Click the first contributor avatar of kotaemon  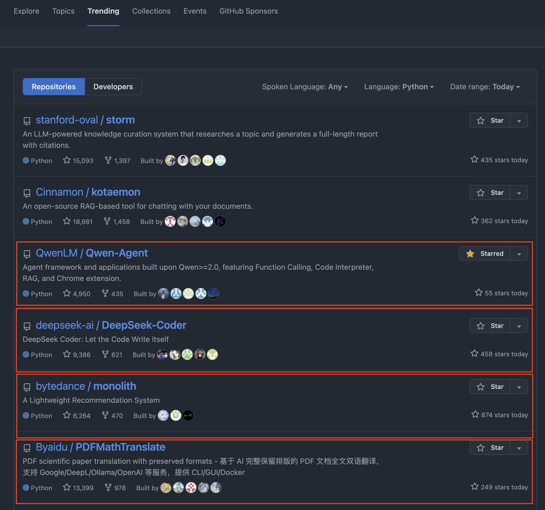(170, 221)
